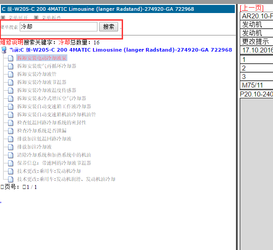273x250 pixels.
Task: Click the 菜单折叠 list icon
Action: [36, 18]
